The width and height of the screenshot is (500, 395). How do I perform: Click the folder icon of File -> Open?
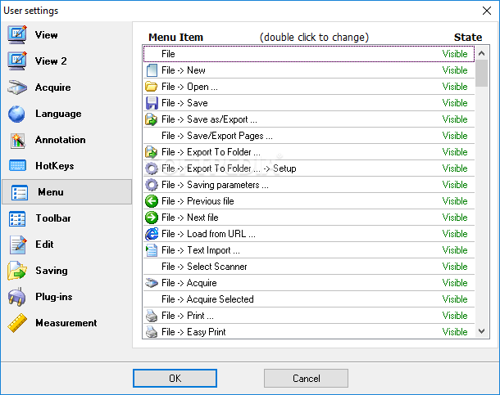(x=151, y=87)
